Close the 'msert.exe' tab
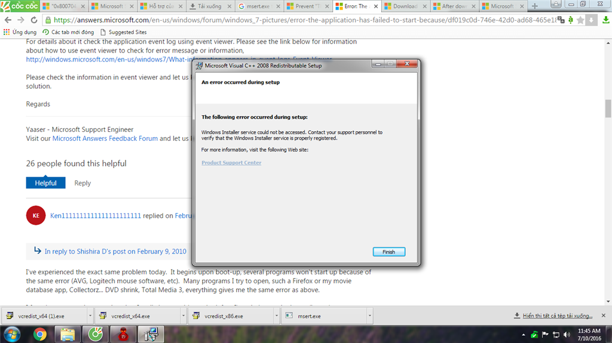 pos(279,6)
